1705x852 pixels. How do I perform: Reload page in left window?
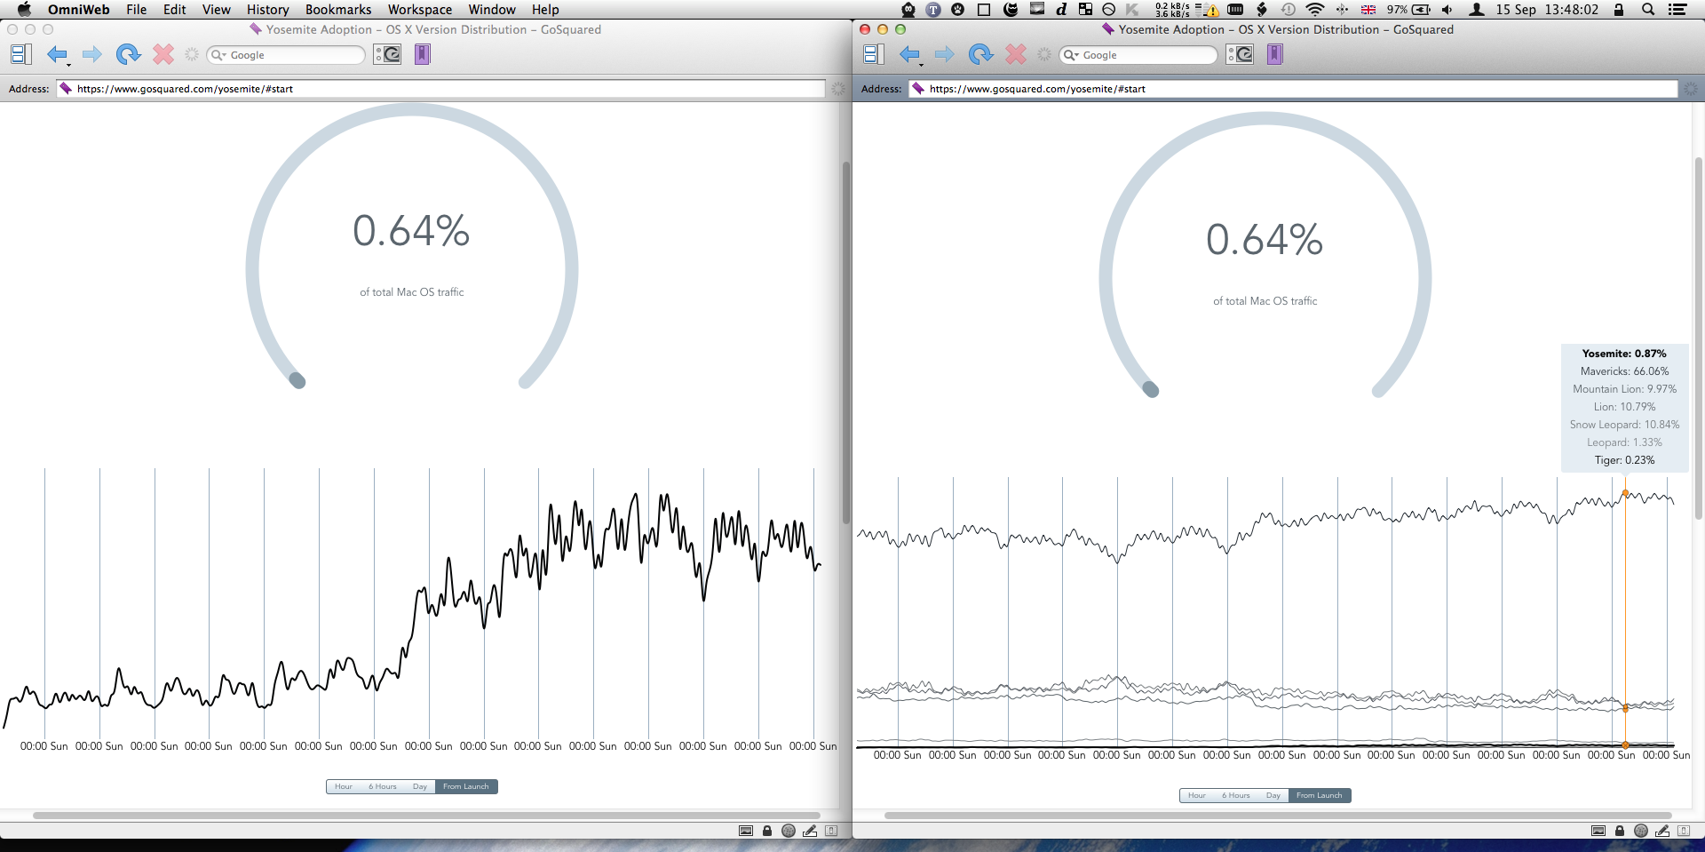128,54
